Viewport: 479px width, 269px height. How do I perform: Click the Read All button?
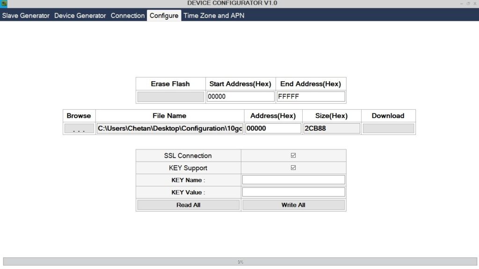click(188, 205)
